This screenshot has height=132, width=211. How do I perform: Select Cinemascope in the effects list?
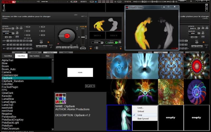10,75
